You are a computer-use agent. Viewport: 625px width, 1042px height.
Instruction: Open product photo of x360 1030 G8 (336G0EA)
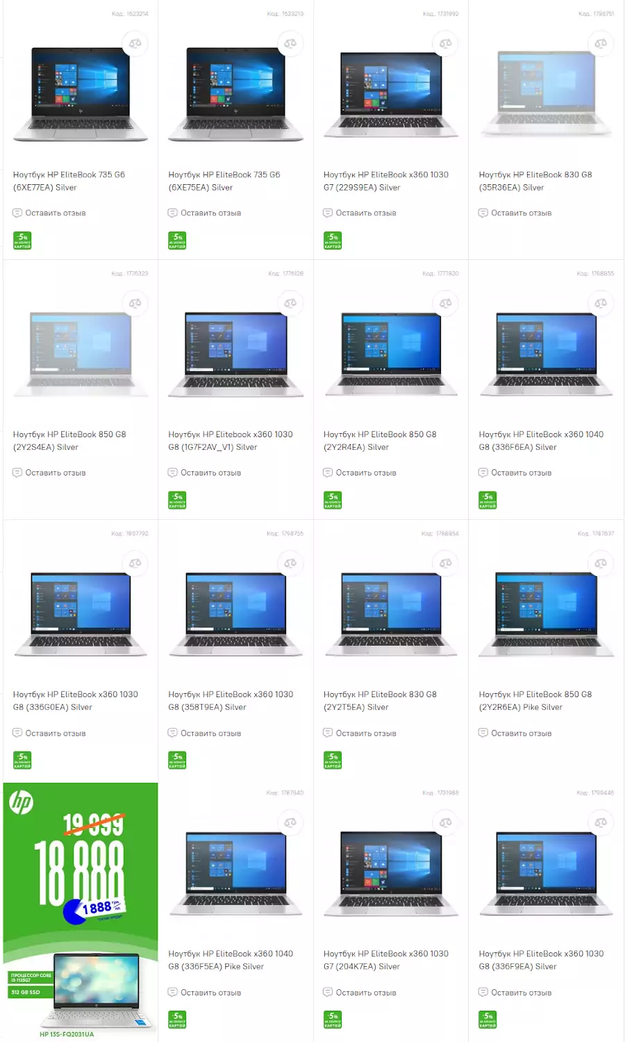coord(81,614)
